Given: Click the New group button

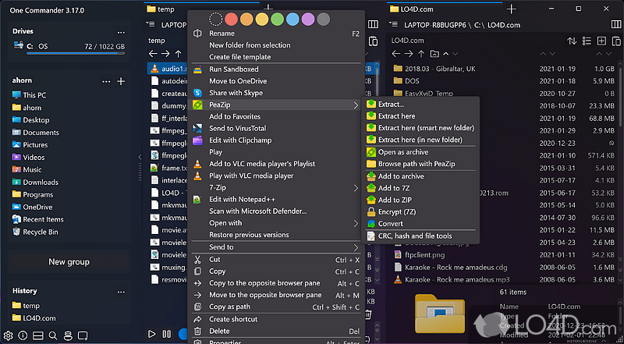Looking at the screenshot, I should point(69,261).
